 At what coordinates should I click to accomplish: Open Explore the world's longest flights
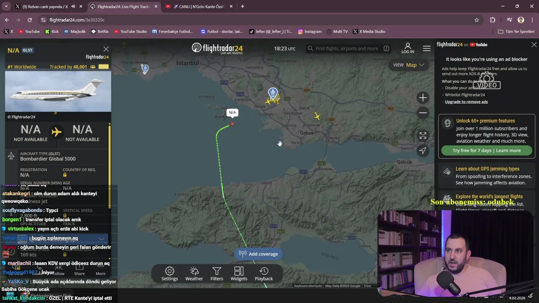pos(489,197)
